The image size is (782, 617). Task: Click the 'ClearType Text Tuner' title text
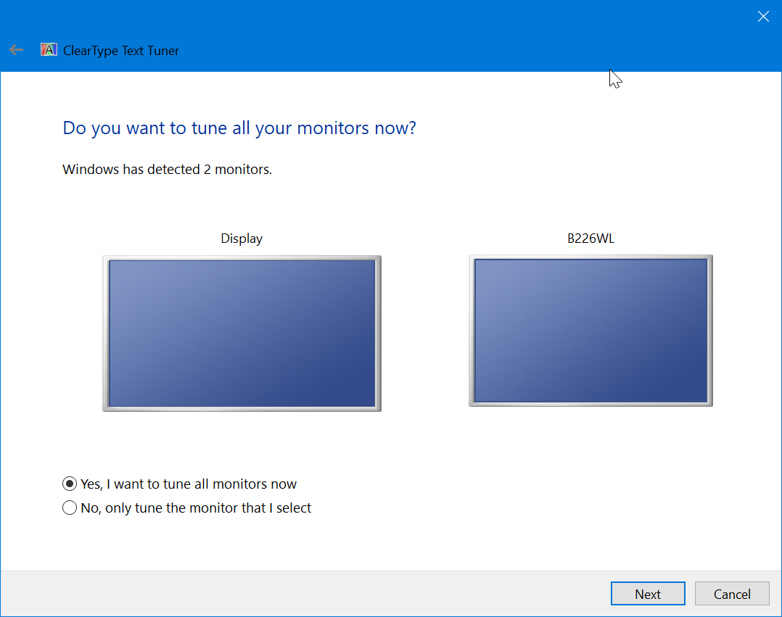(120, 51)
